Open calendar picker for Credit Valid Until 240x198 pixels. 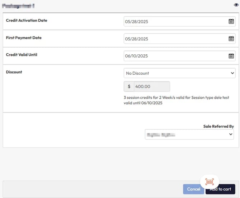click(231, 56)
